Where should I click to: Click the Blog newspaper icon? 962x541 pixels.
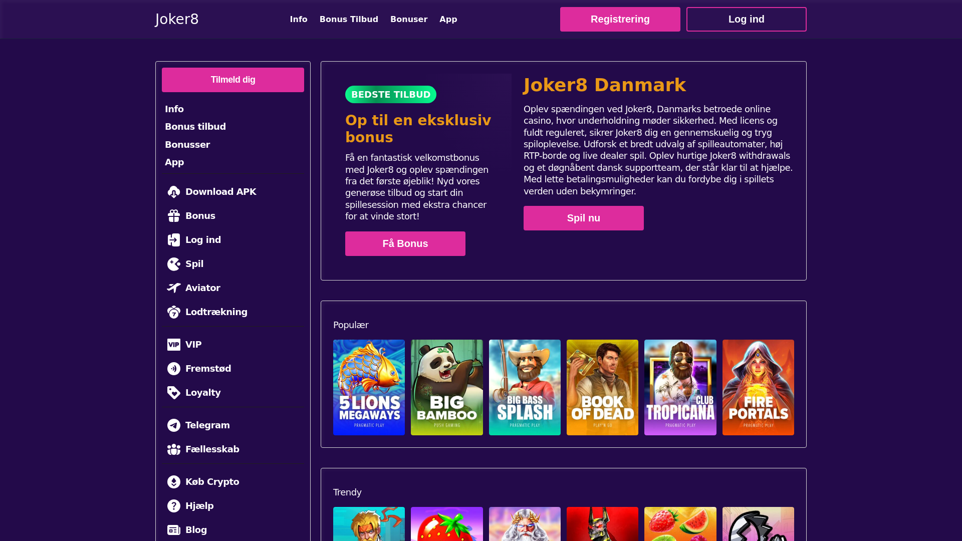(174, 530)
